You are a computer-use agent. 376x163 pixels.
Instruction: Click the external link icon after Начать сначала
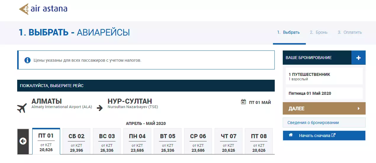coord(333,136)
